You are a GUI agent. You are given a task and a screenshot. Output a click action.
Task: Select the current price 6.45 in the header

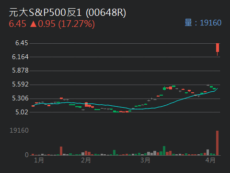pos(17,24)
